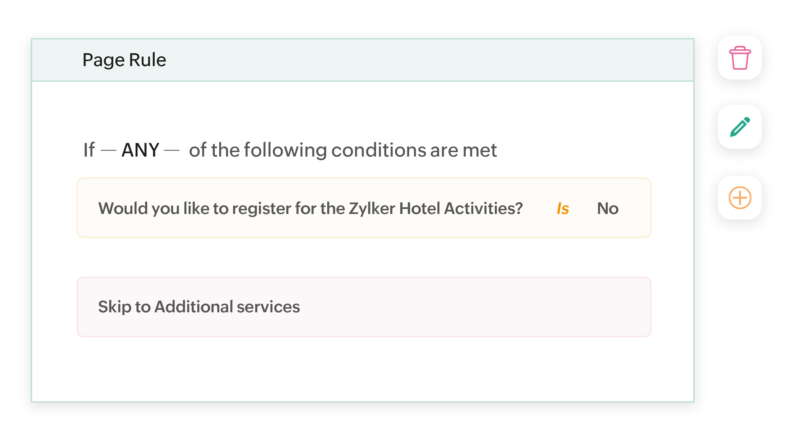Click the orange plus add rule icon

coord(739,198)
